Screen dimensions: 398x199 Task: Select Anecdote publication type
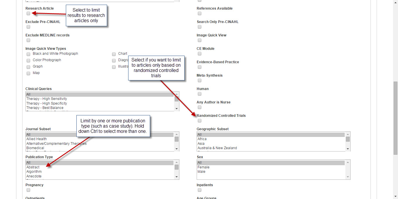pos(100,176)
